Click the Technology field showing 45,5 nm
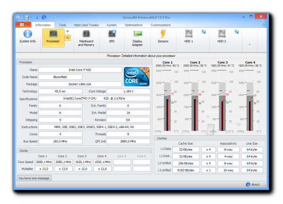Image resolution: width=283 pixels, height=204 pixels. 60,91
